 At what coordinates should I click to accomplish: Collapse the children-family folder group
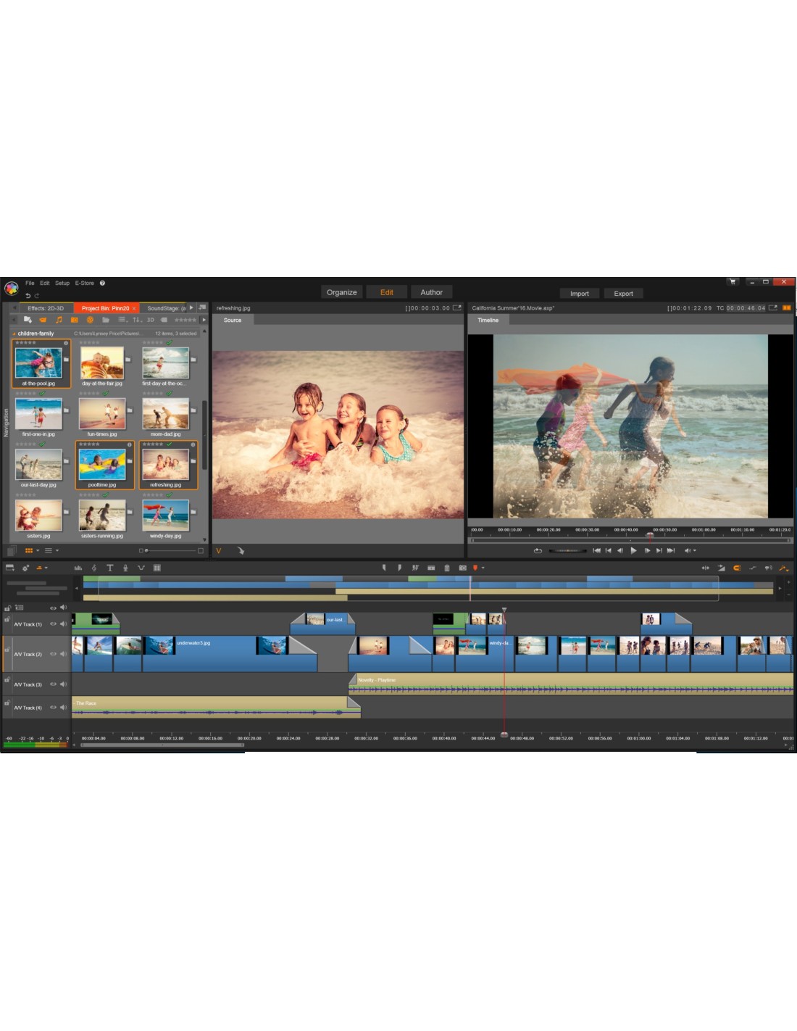coord(14,334)
